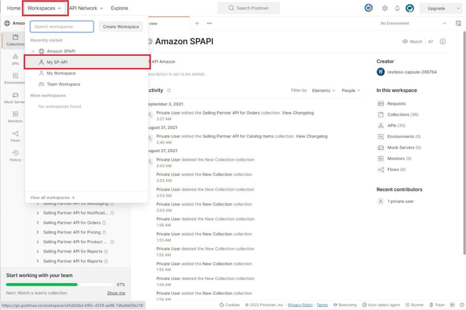
Task: Select the My Workspace entry
Action: 86,73
